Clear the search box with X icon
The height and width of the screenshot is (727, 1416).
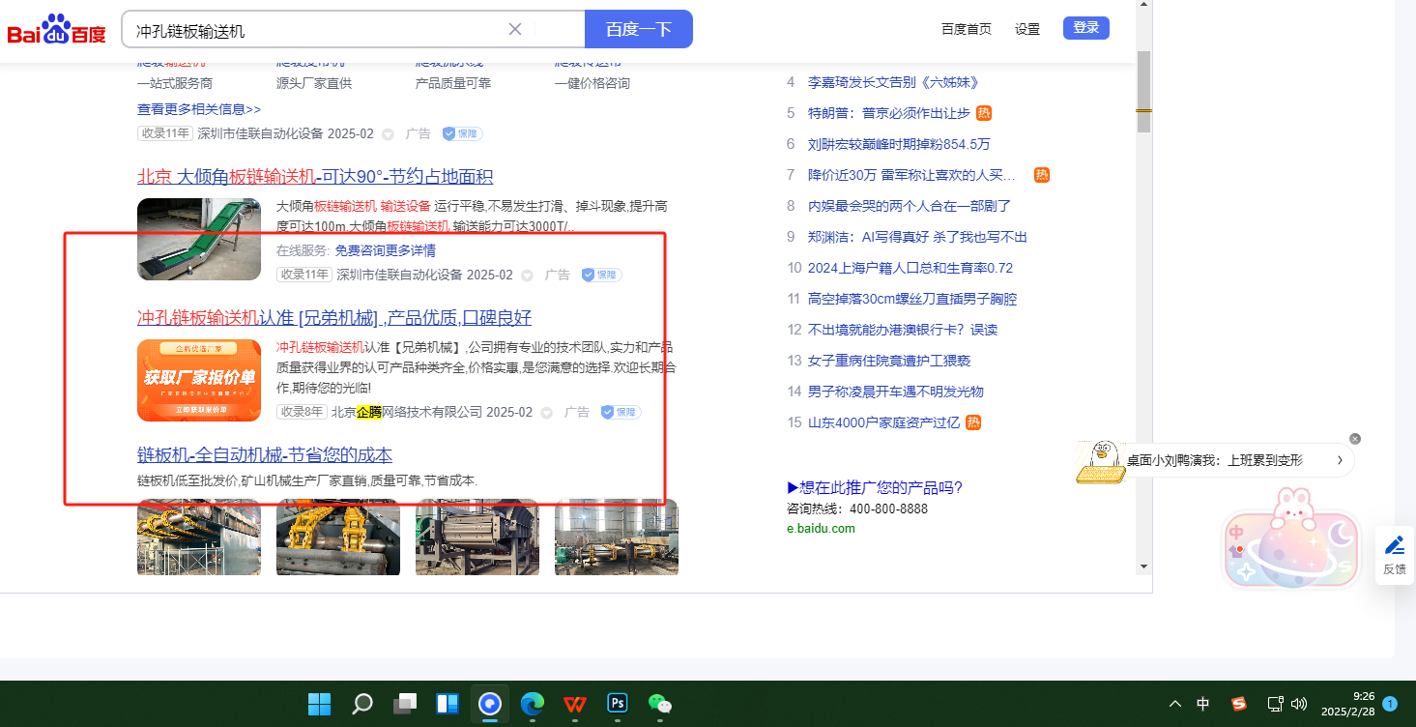coord(515,29)
